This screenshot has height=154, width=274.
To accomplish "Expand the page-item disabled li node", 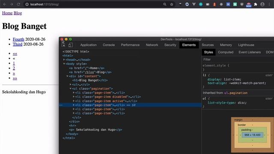I will (x=74, y=97).
